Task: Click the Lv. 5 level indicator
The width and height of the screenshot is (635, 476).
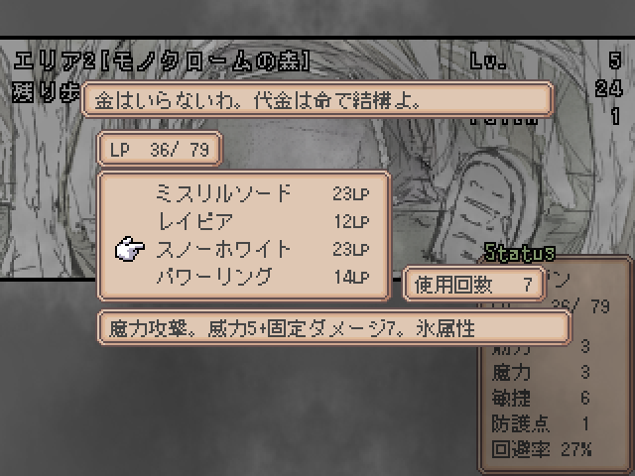Action: [x=546, y=60]
